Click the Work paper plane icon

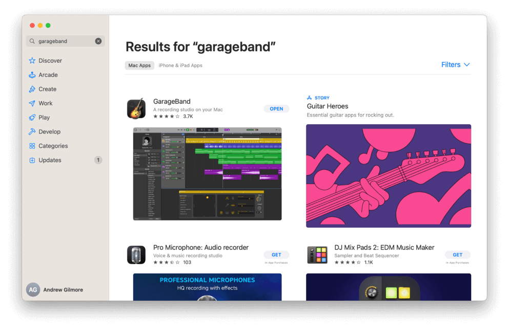coord(32,103)
